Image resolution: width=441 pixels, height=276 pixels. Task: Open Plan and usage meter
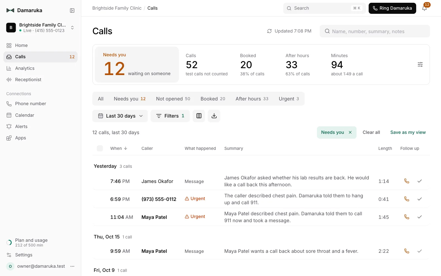pyautogui.click(x=41, y=243)
